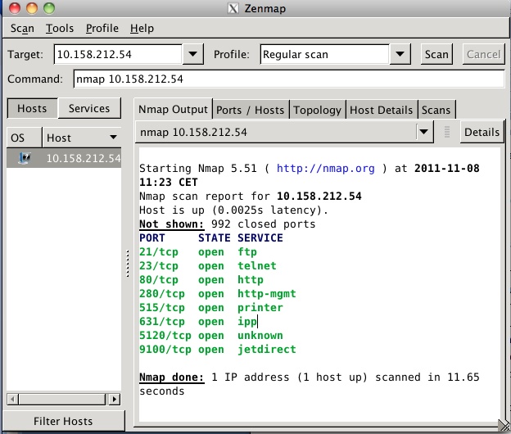Click the Command input field
511x434 pixels.
pos(287,79)
